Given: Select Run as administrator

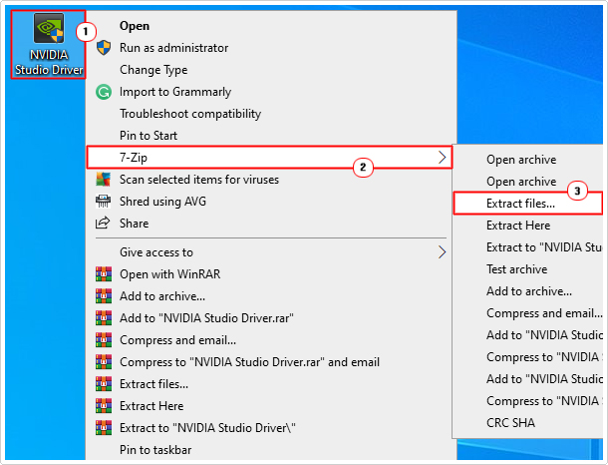Looking at the screenshot, I should tap(173, 48).
